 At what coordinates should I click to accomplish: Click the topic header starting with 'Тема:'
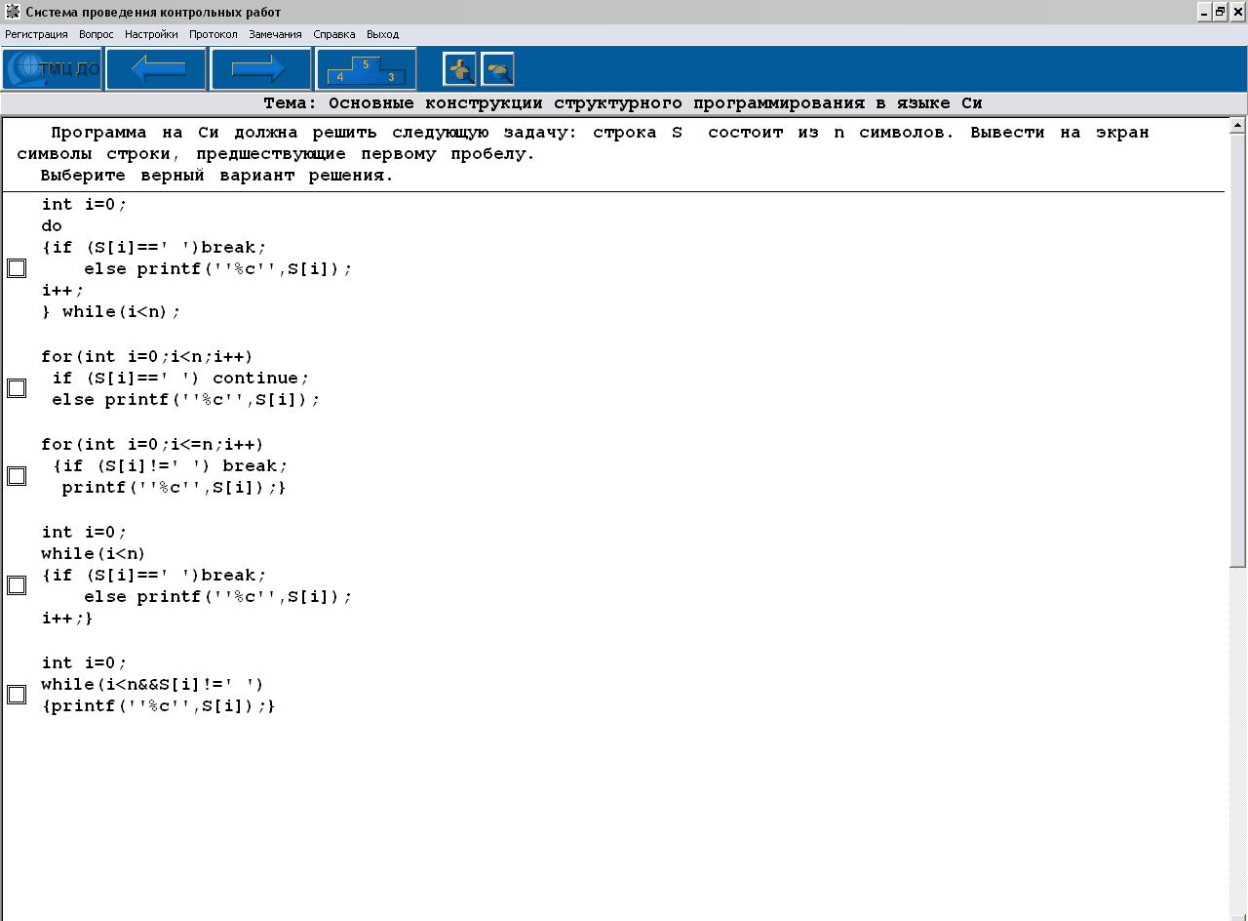pos(623,103)
